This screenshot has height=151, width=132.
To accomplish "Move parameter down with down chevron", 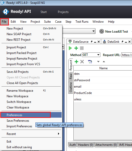I will point(98,62).
